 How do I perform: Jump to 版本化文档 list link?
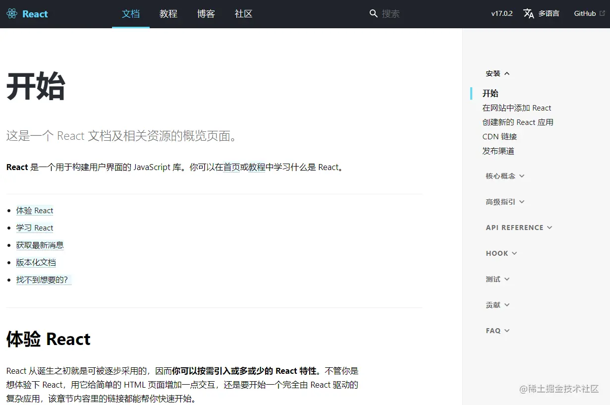tap(36, 262)
